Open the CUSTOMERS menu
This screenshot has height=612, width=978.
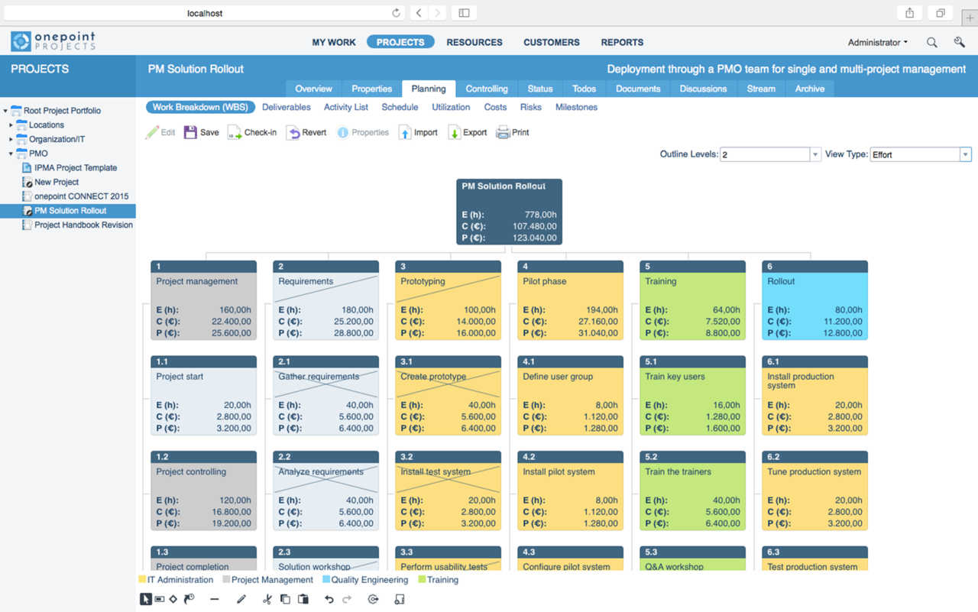552,43
